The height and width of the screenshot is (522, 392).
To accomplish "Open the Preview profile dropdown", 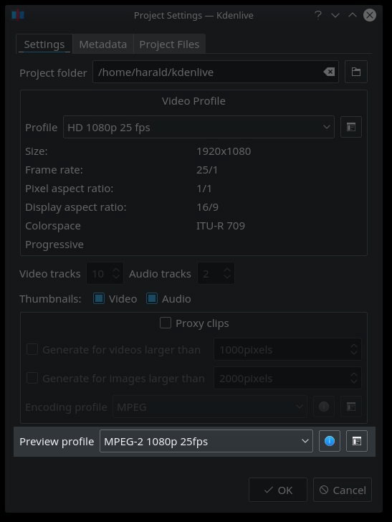I will [206, 441].
